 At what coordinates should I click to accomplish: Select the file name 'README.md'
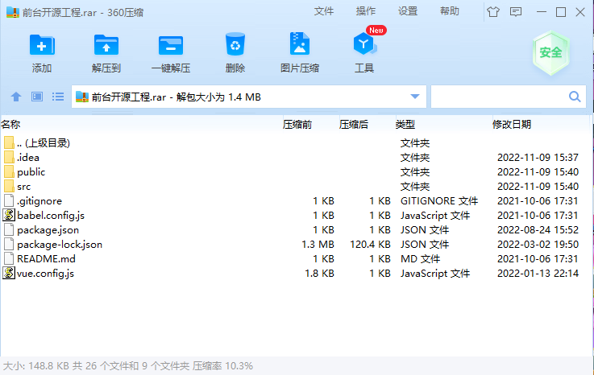coord(46,258)
